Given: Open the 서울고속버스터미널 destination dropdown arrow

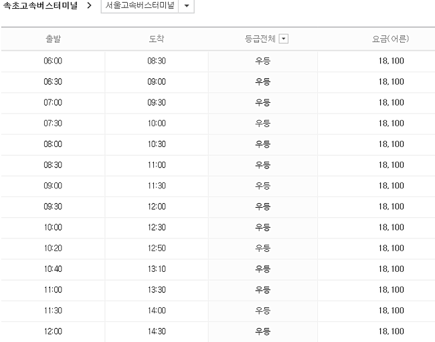Looking at the screenshot, I should (187, 5).
